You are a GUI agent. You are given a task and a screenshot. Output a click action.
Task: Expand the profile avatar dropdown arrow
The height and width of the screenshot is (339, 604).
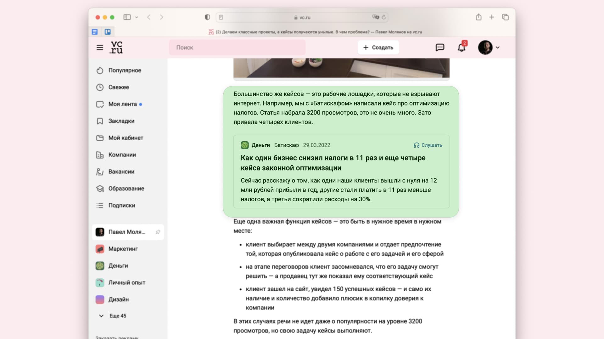(498, 48)
